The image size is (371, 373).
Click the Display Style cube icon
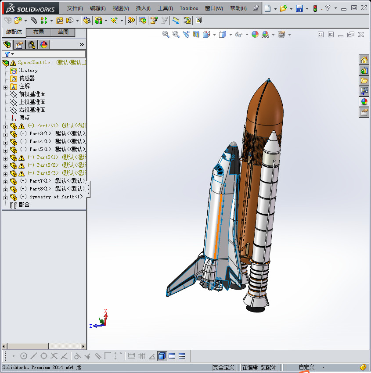click(223, 35)
